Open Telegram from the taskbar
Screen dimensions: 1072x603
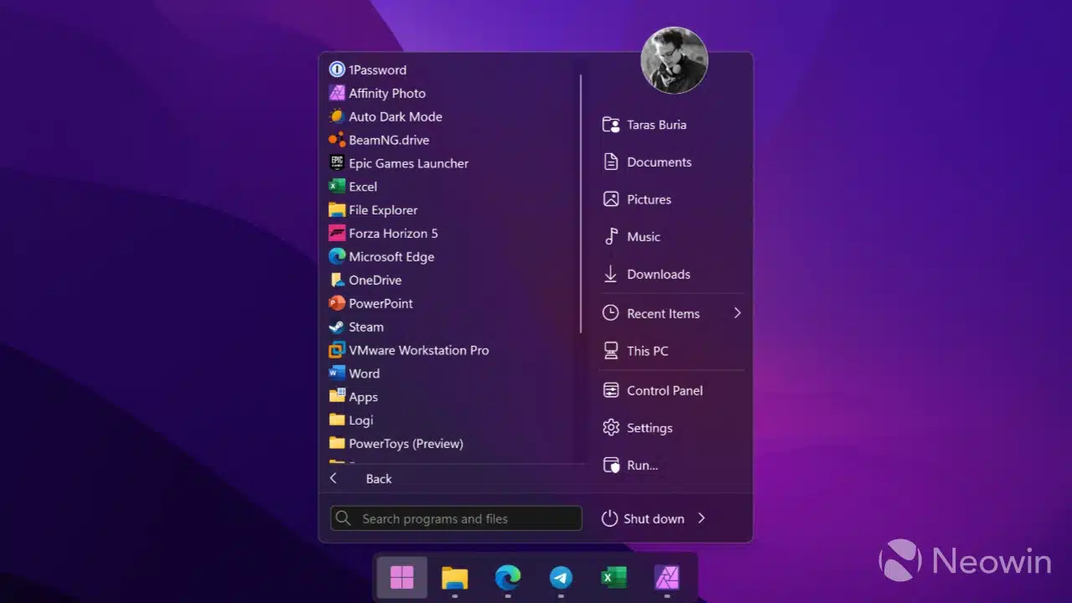561,578
